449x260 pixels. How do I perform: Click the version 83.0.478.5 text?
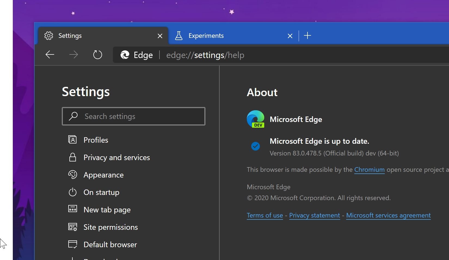tap(334, 153)
